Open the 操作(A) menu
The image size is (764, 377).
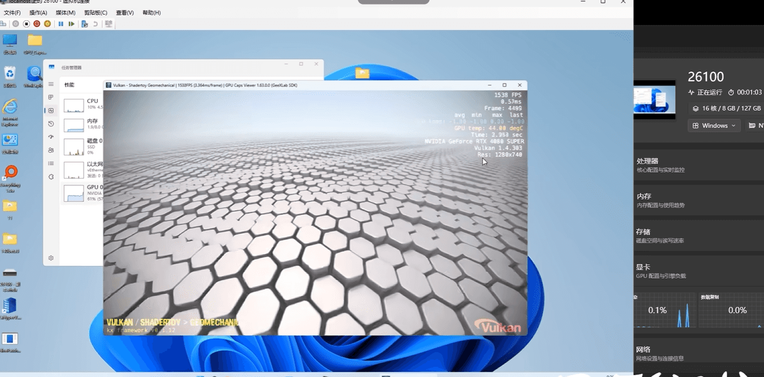[38, 12]
